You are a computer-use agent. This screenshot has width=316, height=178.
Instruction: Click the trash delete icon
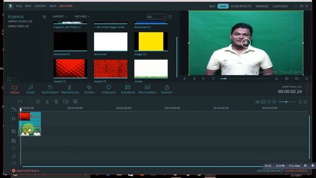56,101
